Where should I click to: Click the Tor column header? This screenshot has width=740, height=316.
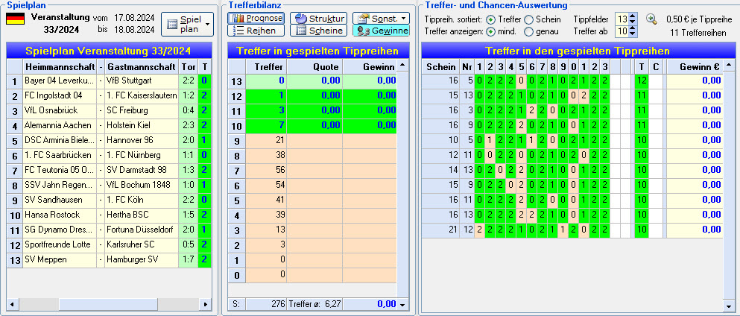(x=189, y=66)
